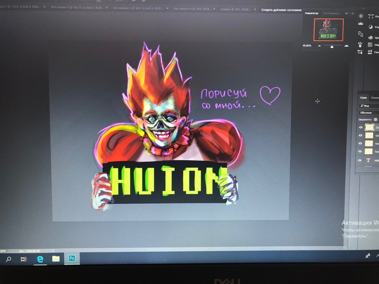Open the Swatches grid icon
This screenshot has width=379, height=284.
(370, 45)
